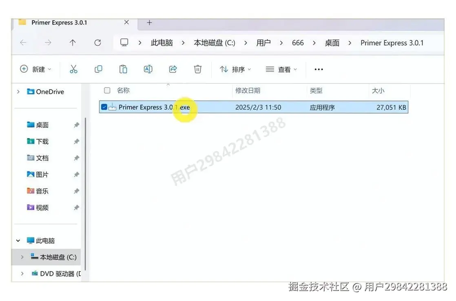The image size is (456, 301).
Task: Tick the checkbox next to 名称 header
Action: point(107,90)
